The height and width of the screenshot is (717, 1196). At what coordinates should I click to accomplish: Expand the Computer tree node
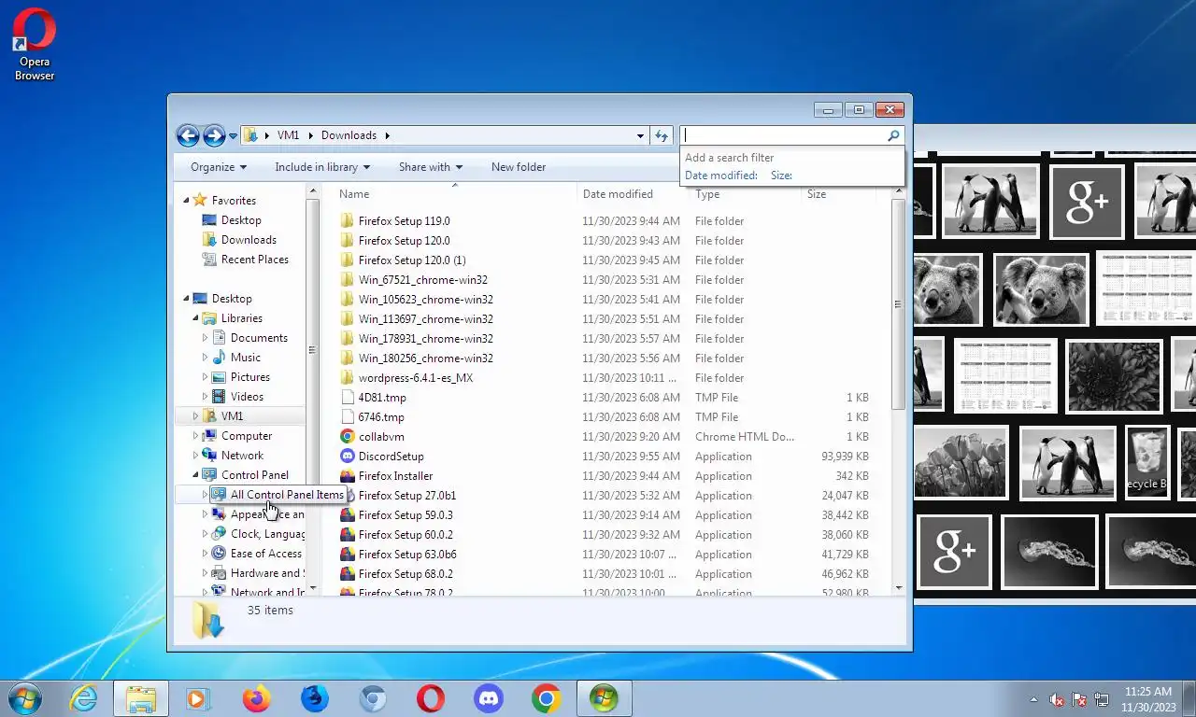[196, 436]
